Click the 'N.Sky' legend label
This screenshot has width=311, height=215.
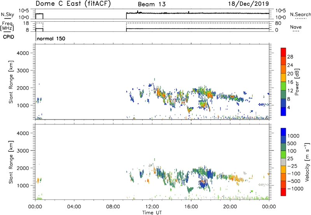(7, 14)
